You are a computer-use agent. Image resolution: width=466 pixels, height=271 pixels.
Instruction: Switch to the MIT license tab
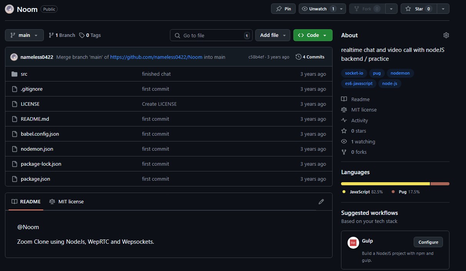point(67,202)
